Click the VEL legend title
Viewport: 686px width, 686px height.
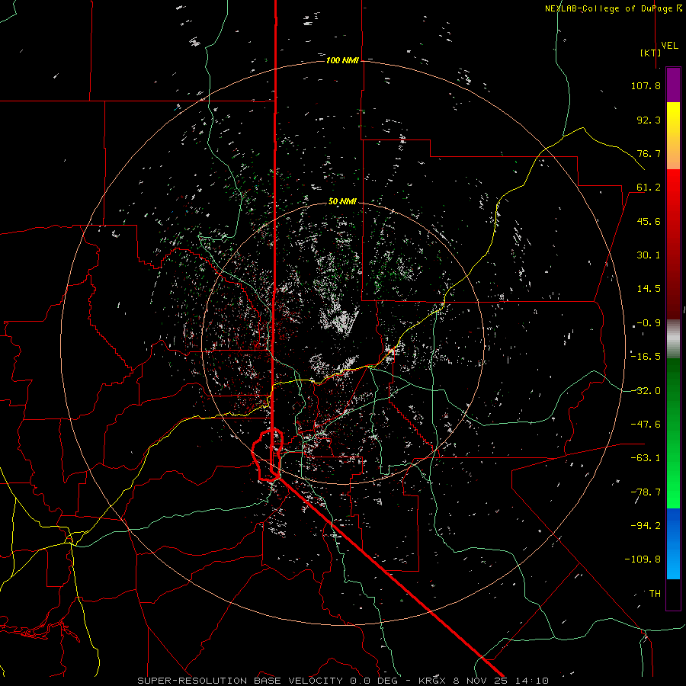669,46
